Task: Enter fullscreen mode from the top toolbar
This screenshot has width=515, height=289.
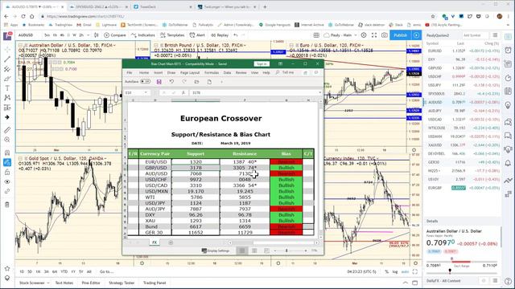Action: 374,35
